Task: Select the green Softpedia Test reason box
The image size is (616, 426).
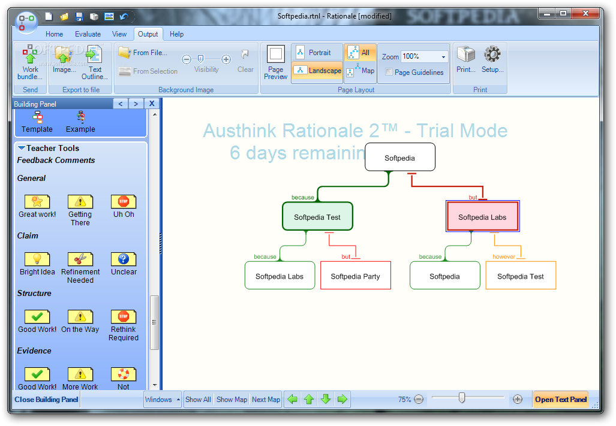Action: point(317,216)
